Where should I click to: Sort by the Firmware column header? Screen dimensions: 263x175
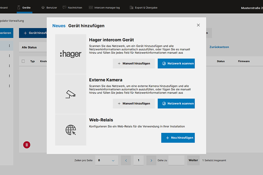(x=244, y=61)
